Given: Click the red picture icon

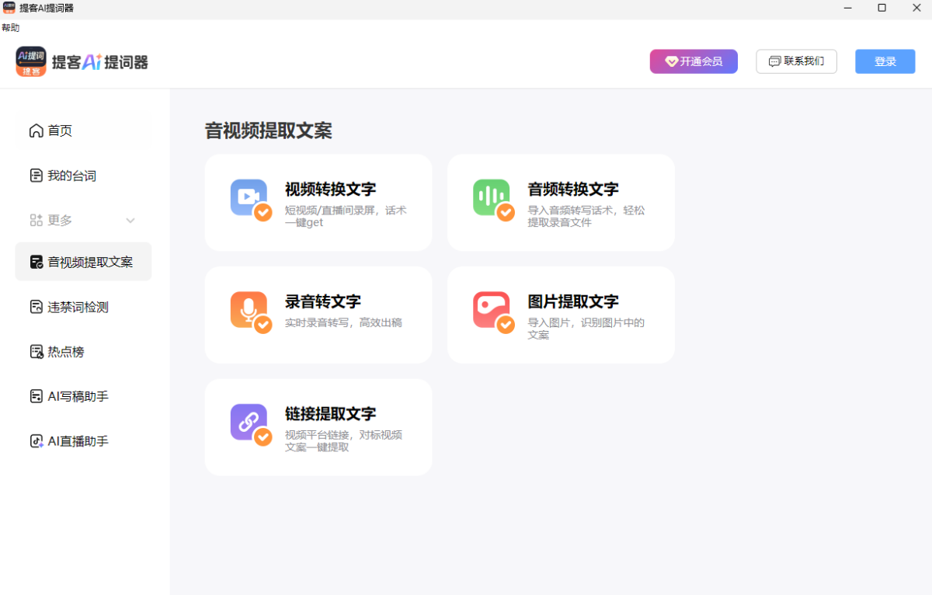Looking at the screenshot, I should (492, 310).
